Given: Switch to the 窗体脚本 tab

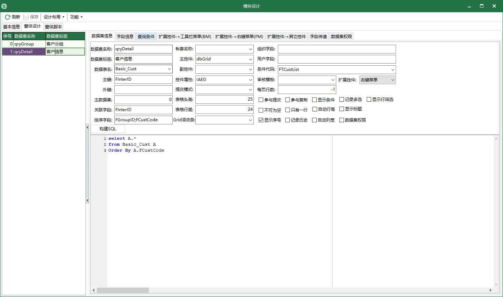Looking at the screenshot, I should pos(53,27).
